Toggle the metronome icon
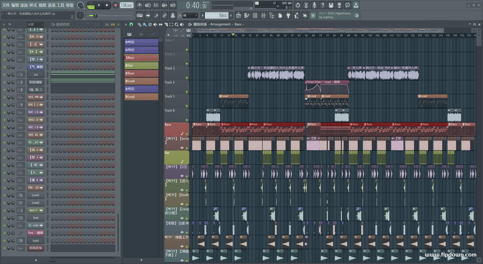This screenshot has height=264, width=483. tap(140, 5)
